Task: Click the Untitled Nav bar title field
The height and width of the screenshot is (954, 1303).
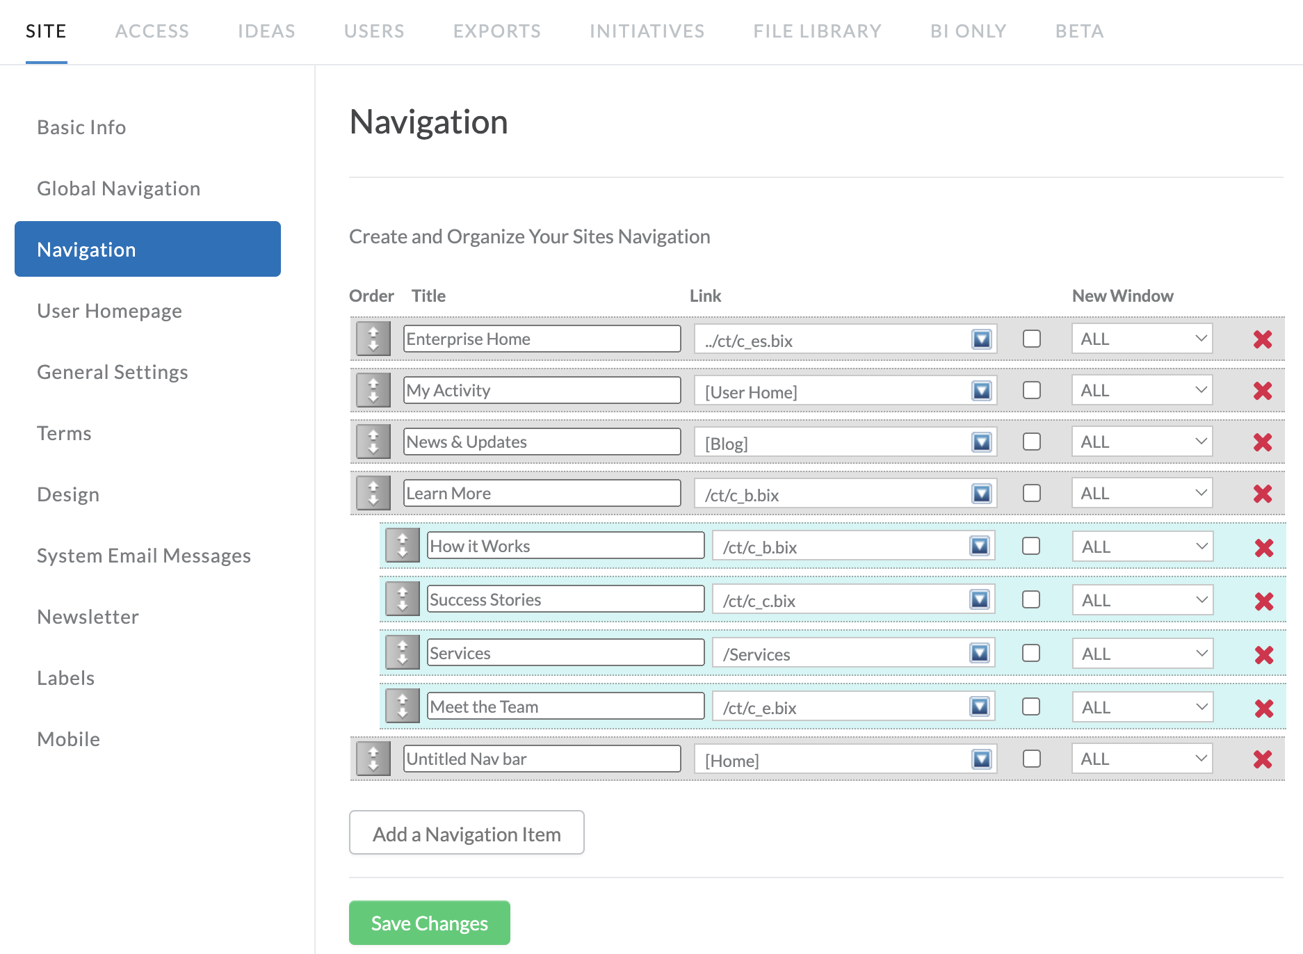Action: (542, 759)
